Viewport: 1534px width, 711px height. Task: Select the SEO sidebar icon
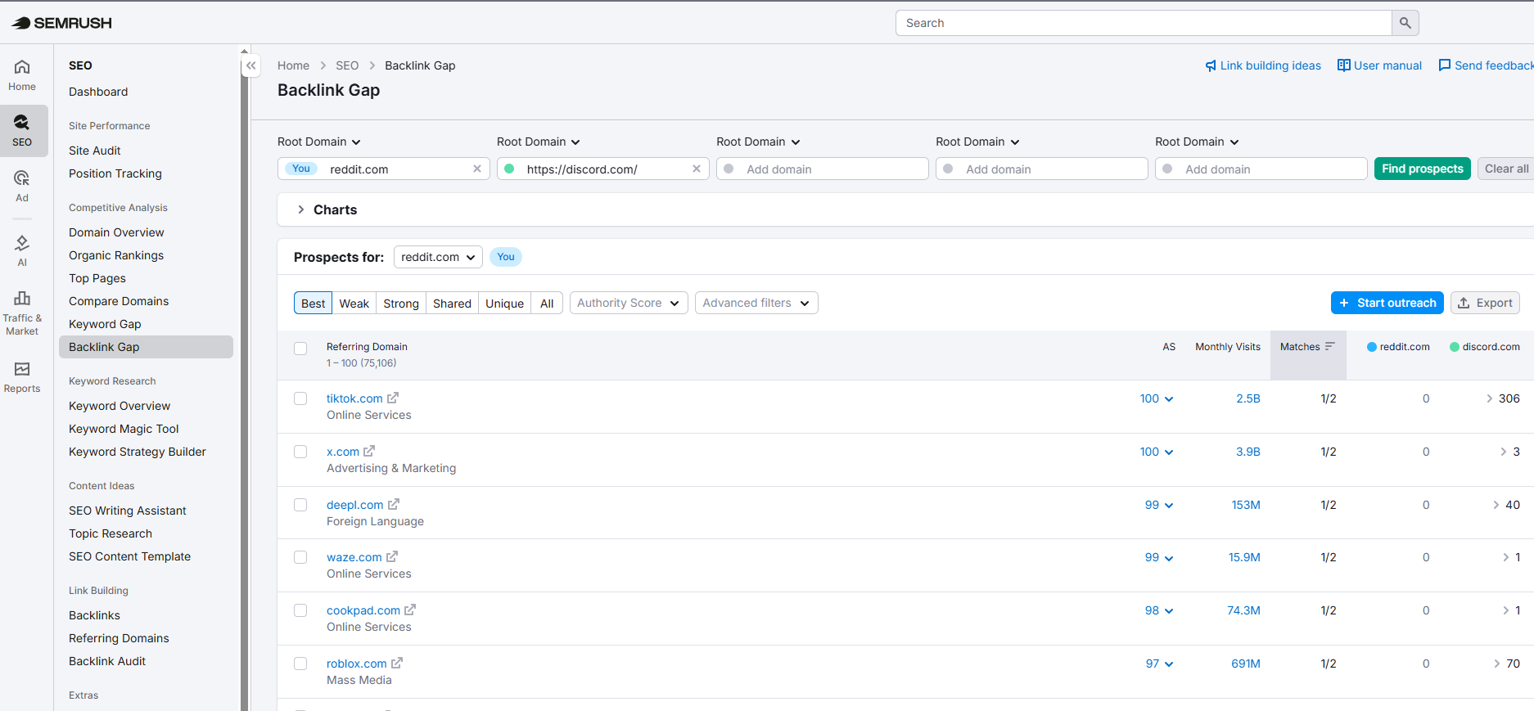(x=22, y=131)
